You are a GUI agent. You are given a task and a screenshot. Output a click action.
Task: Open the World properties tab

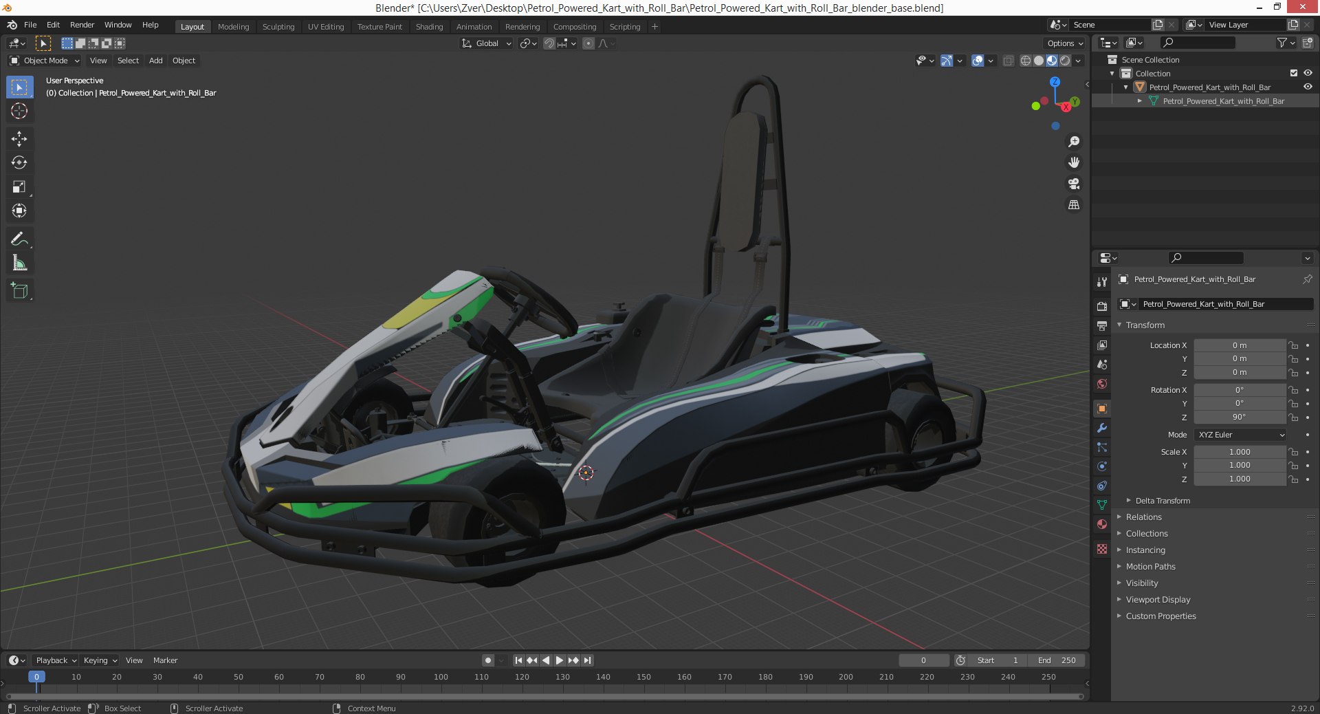[1102, 384]
